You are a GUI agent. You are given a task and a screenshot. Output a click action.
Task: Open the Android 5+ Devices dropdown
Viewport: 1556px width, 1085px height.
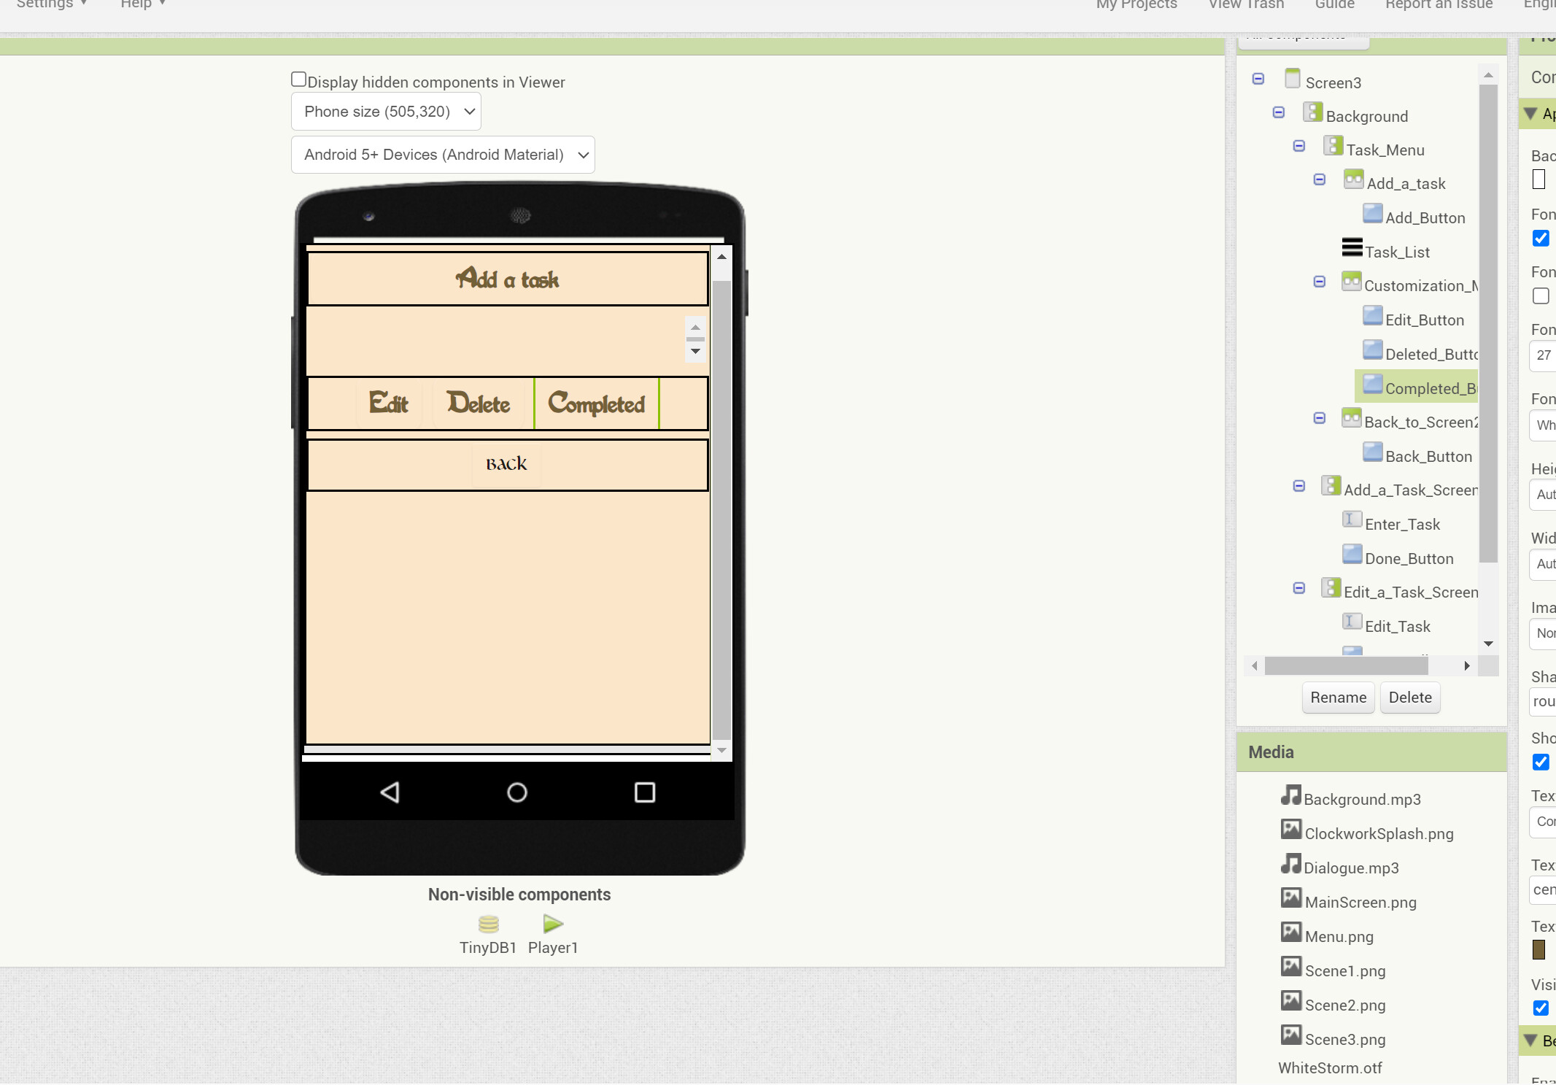pyautogui.click(x=442, y=155)
